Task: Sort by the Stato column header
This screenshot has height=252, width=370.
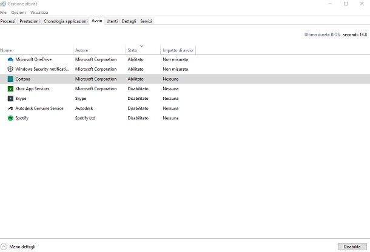Action: [143, 50]
